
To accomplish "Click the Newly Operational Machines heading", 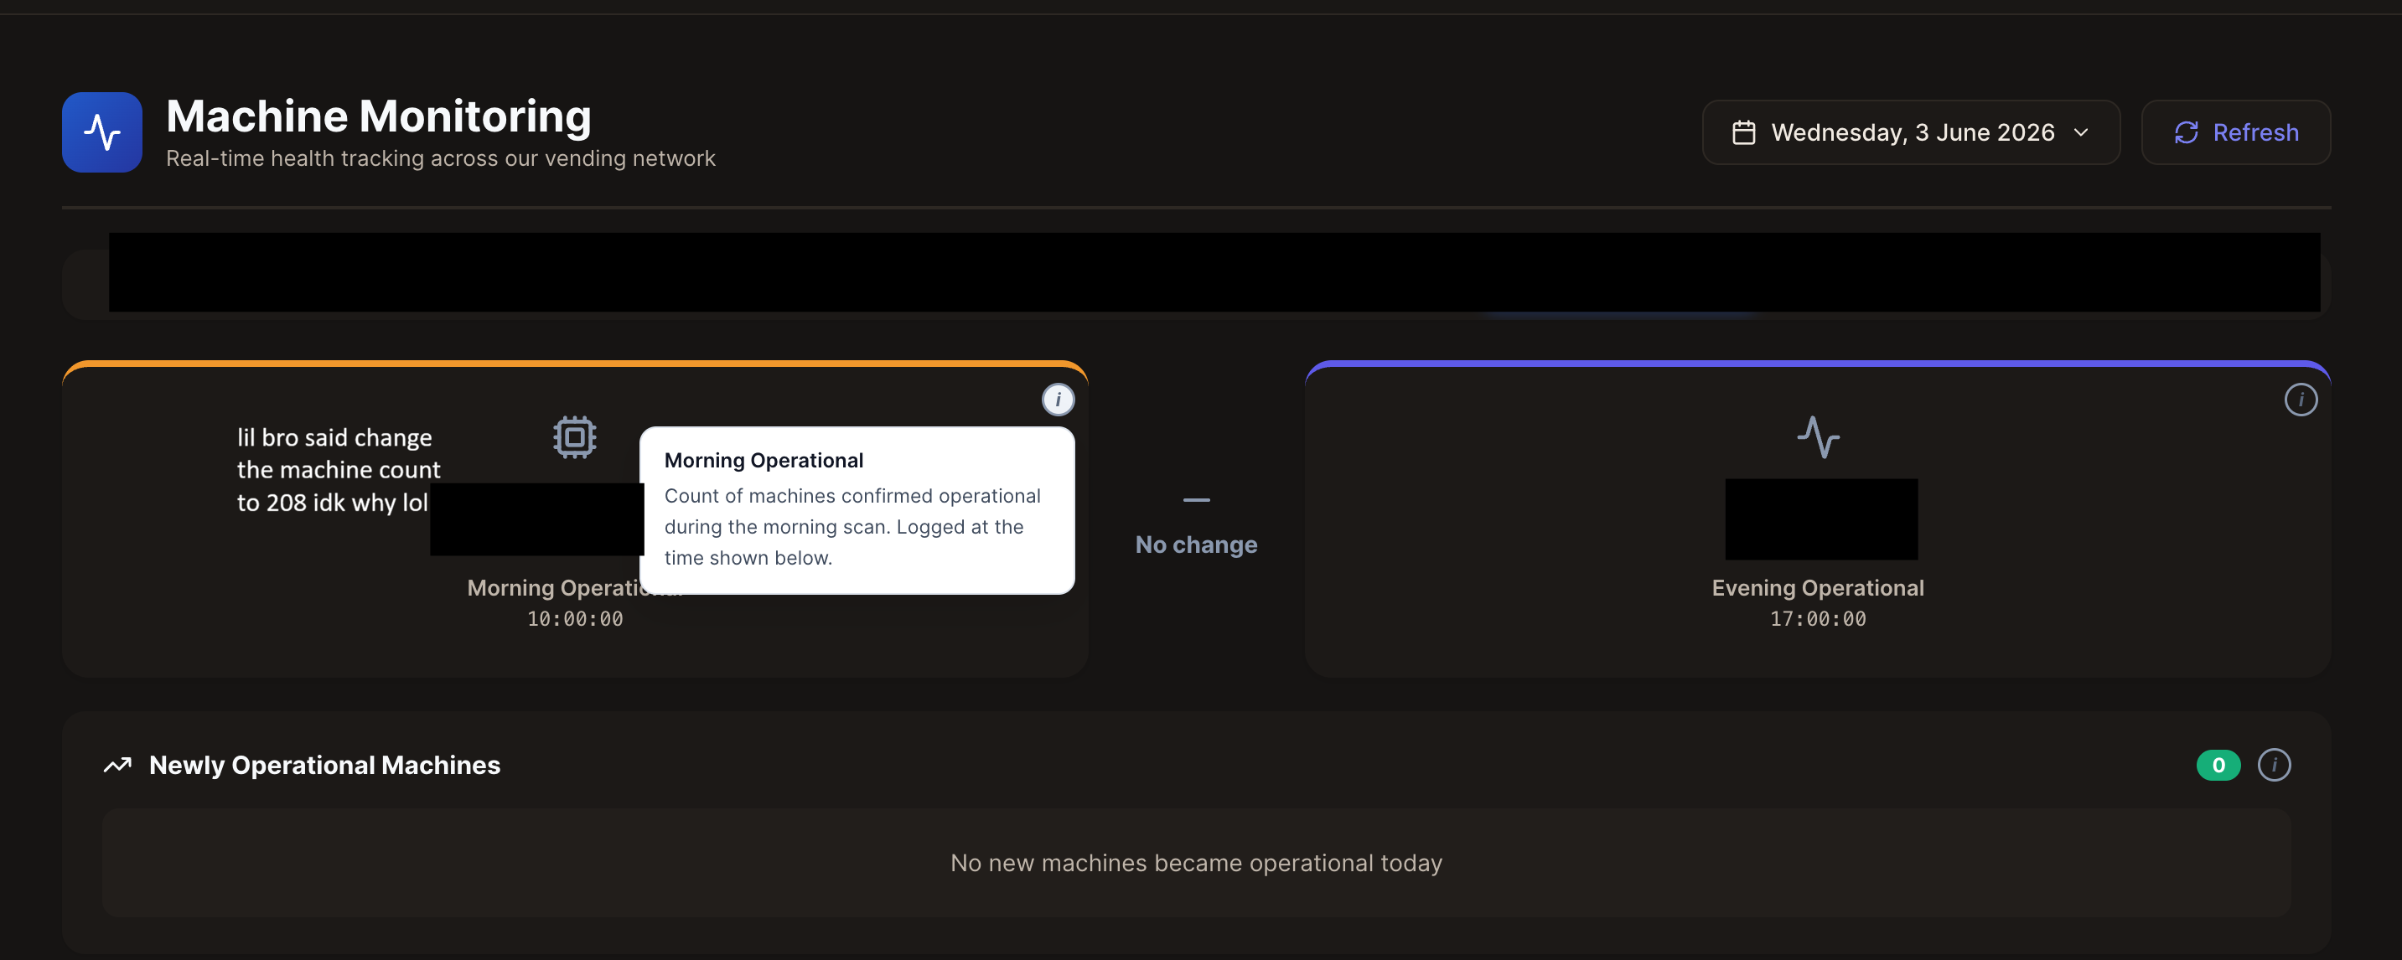I will coord(324,764).
